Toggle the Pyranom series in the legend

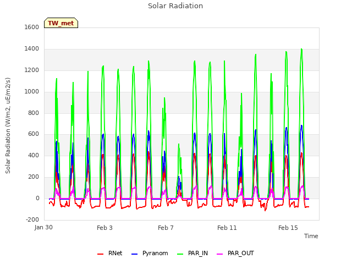[x=150, y=253]
